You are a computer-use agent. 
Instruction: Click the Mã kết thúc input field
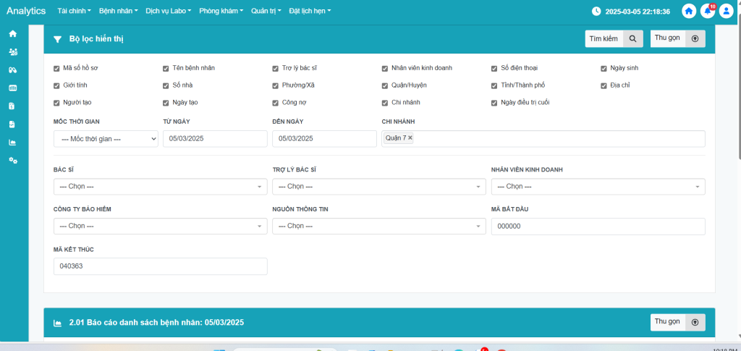[x=160, y=266]
